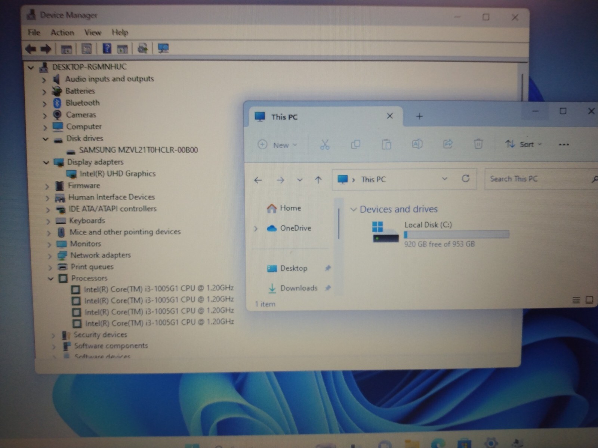The image size is (598, 448).
Task: Click the Help icon in Device Manager toolbar
Action: [x=107, y=48]
